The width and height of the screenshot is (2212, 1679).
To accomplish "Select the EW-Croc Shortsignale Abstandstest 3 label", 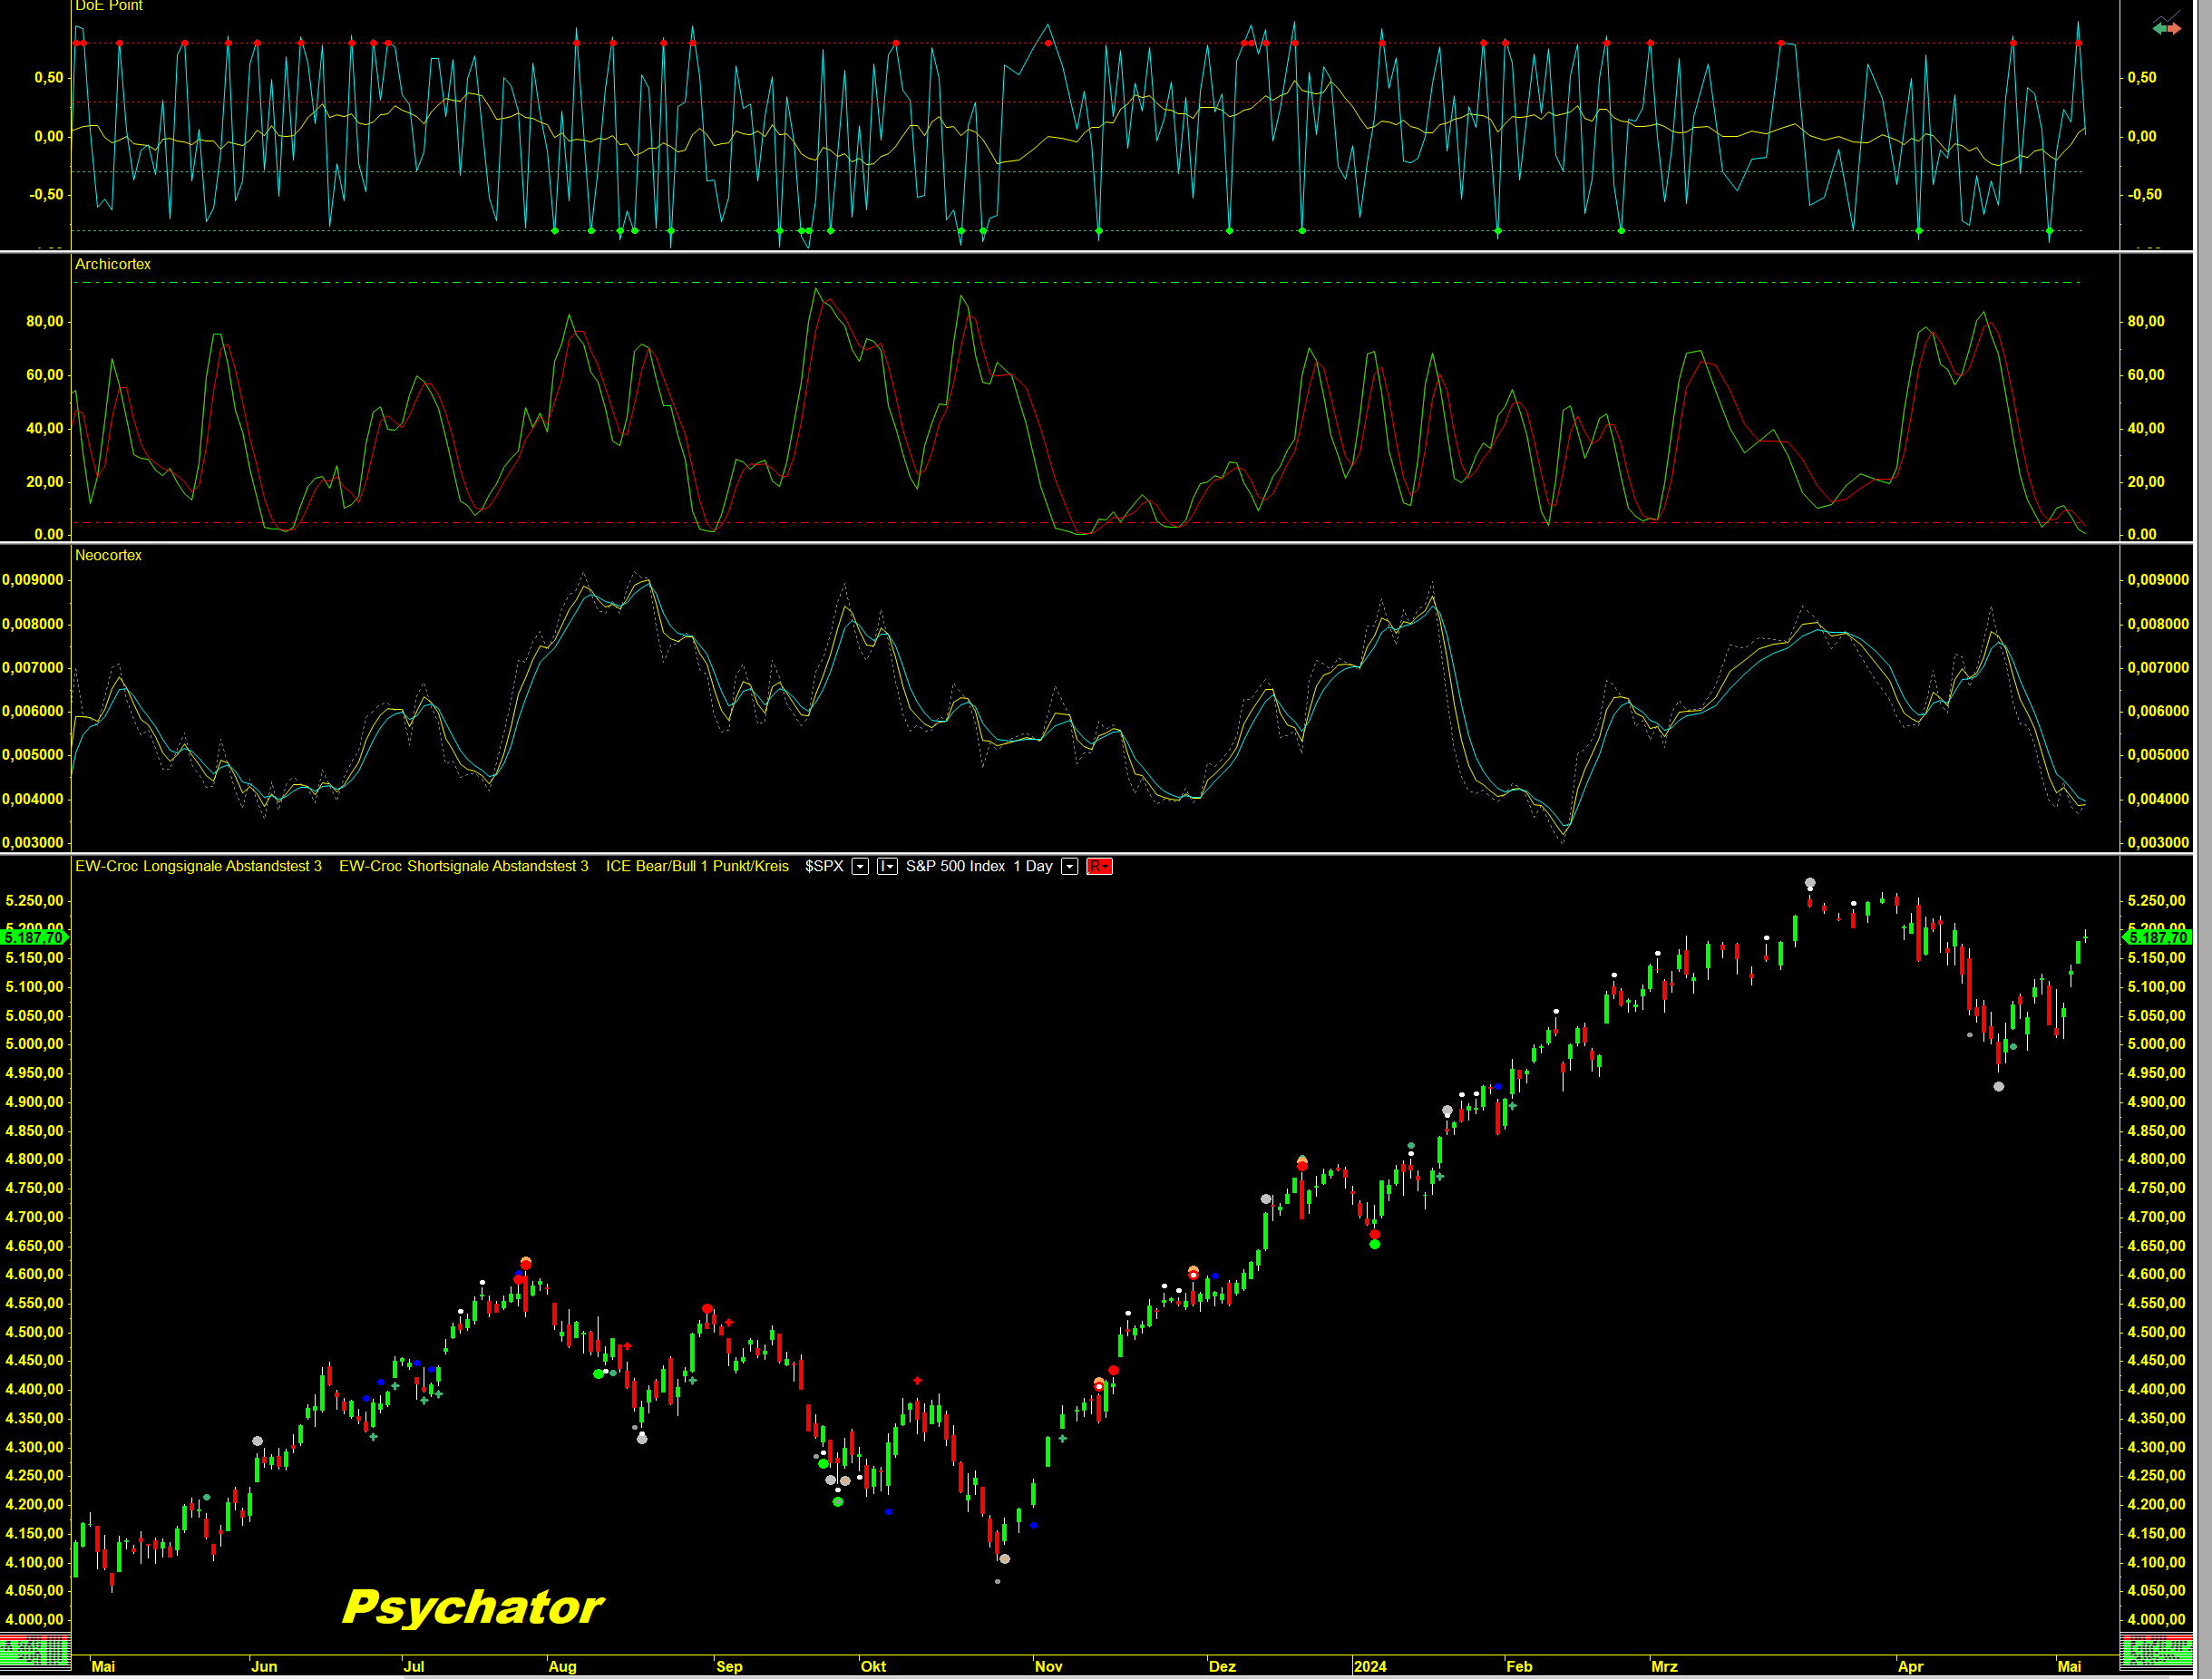I will point(463,867).
